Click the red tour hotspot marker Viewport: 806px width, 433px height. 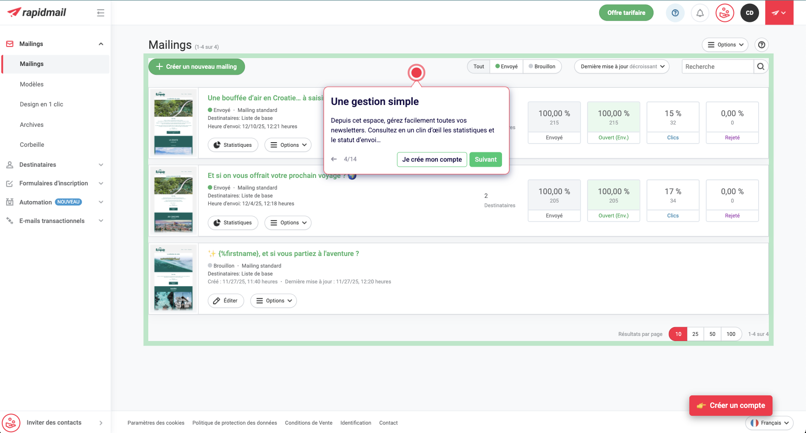(416, 73)
